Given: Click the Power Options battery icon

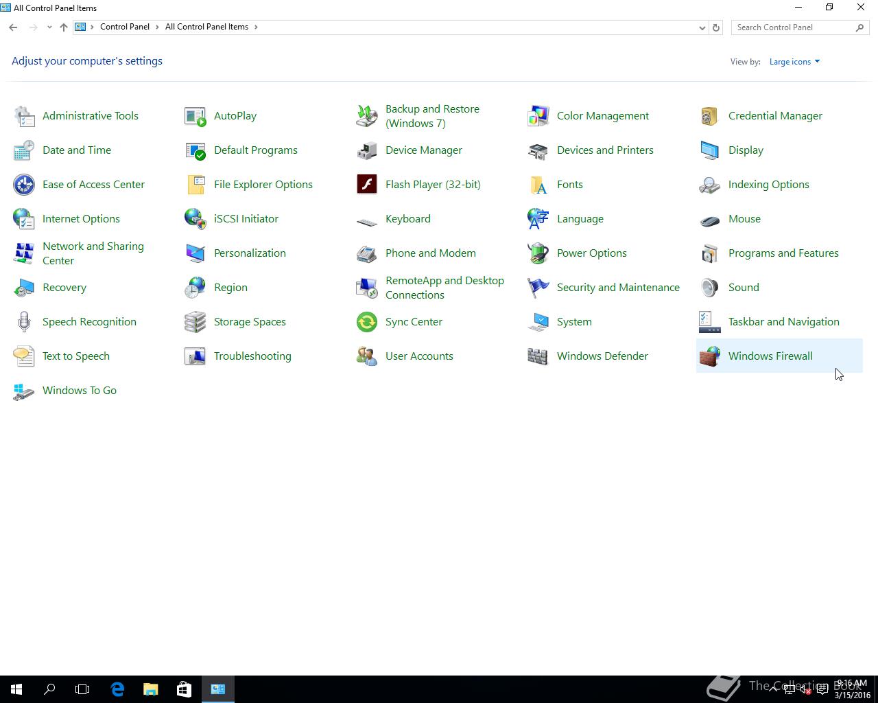Looking at the screenshot, I should (538, 253).
